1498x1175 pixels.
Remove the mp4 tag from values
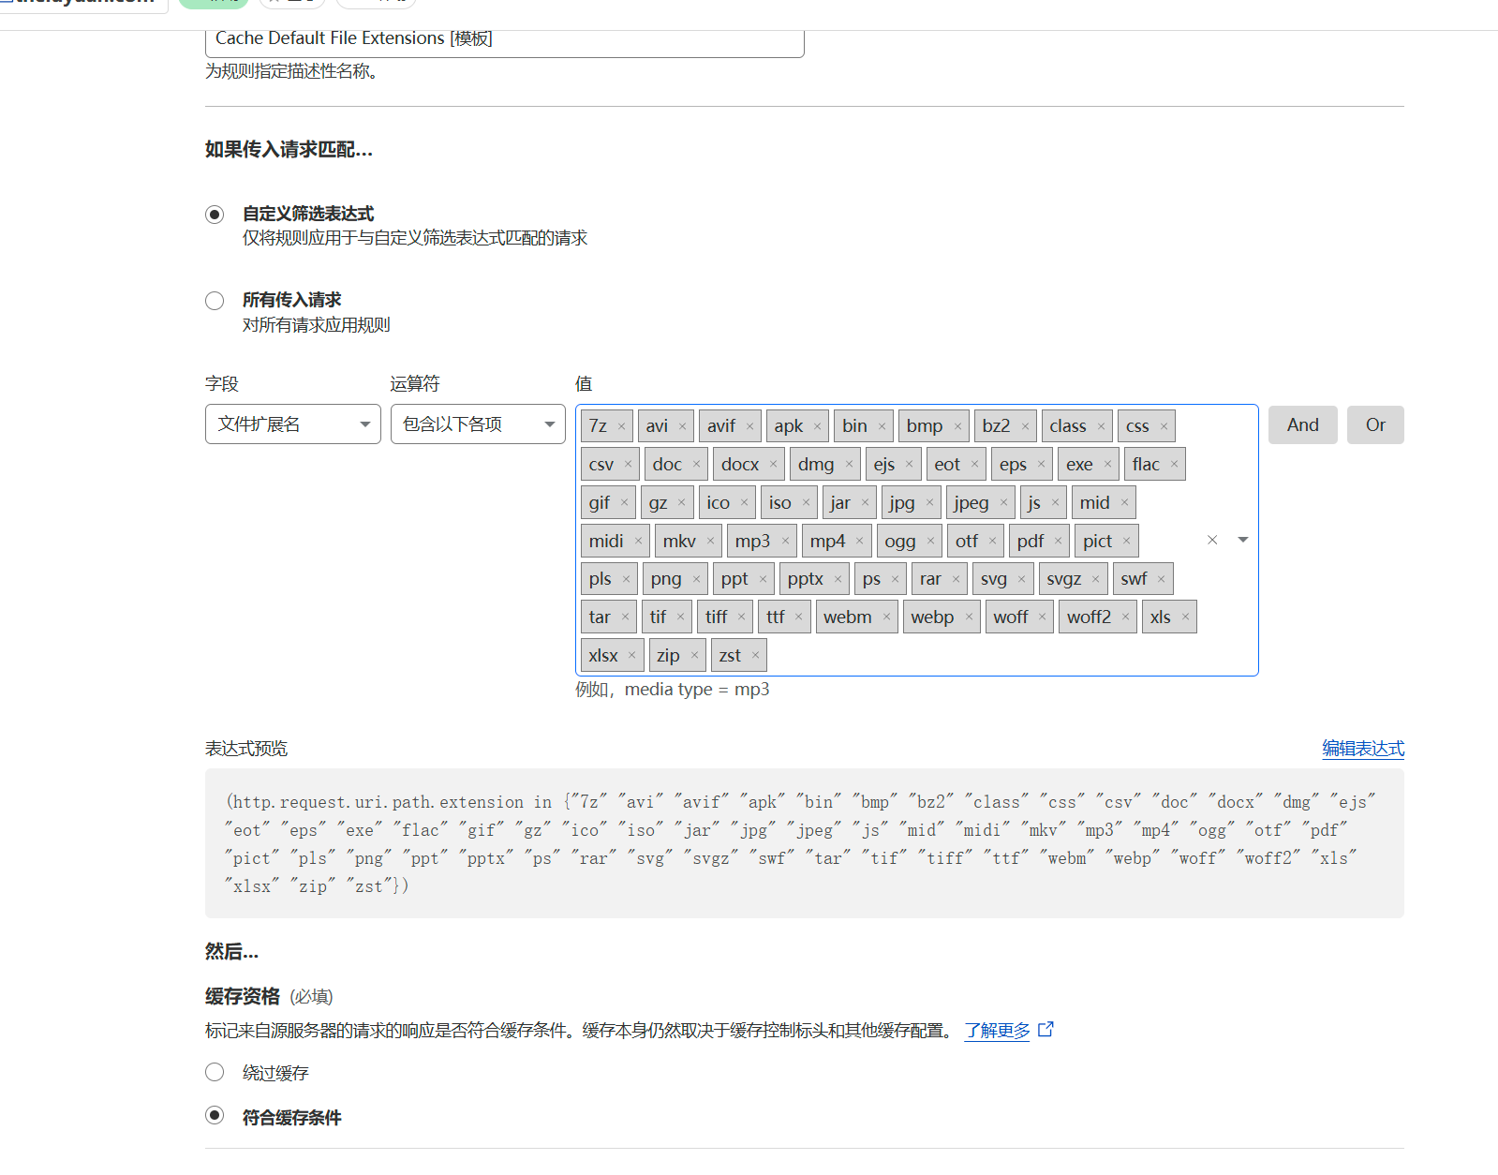coord(859,541)
